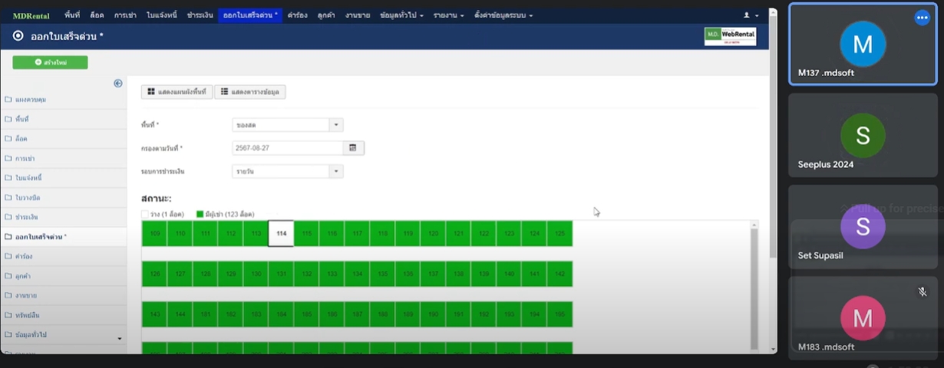The width and height of the screenshot is (944, 368).
Task: Click the muted microphone icon on M183 tile
Action: coord(922,292)
